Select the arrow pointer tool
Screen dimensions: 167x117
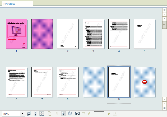tap(63, 114)
